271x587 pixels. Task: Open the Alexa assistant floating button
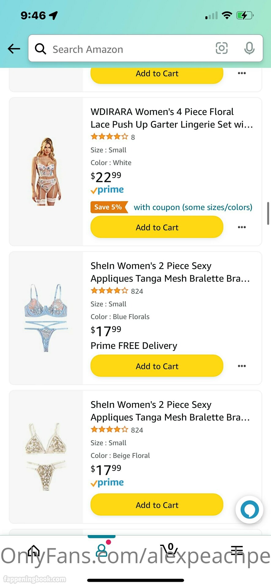click(249, 509)
